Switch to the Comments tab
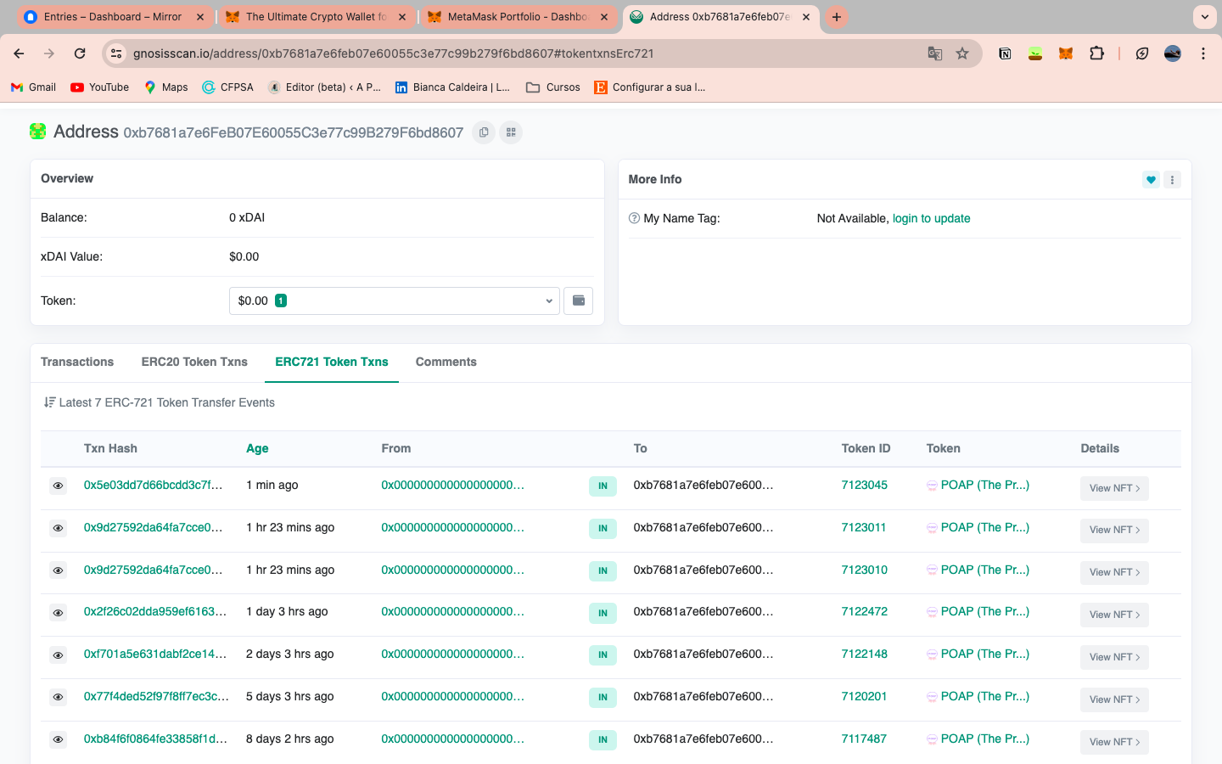This screenshot has height=764, width=1222. 446,362
